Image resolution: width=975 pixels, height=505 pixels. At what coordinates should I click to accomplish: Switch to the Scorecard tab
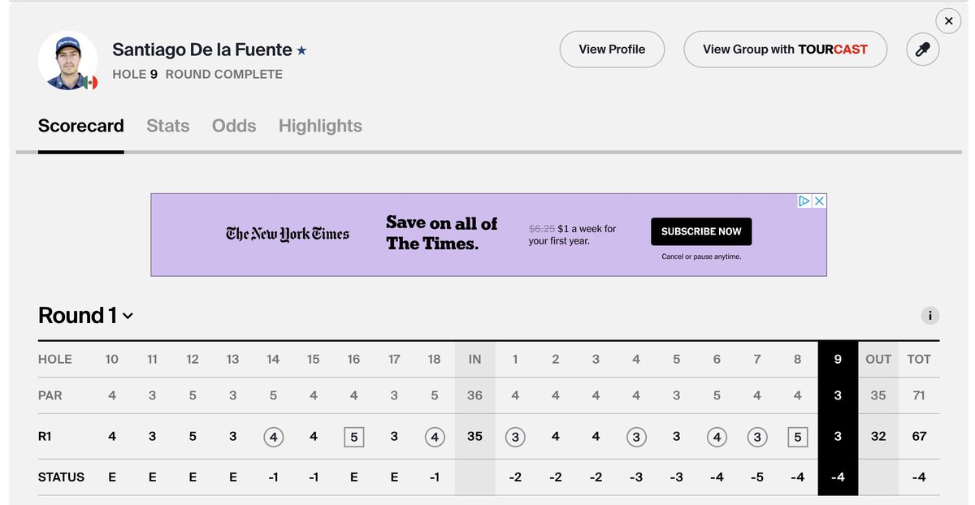[81, 126]
